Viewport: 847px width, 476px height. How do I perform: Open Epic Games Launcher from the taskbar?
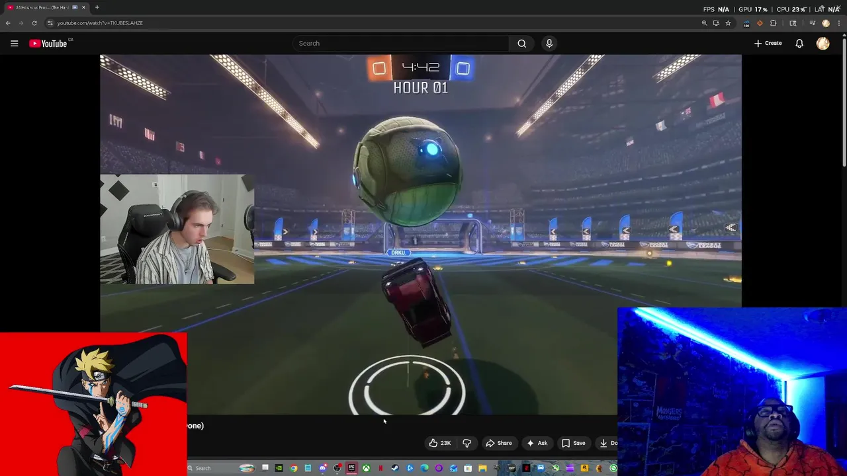coord(351,468)
